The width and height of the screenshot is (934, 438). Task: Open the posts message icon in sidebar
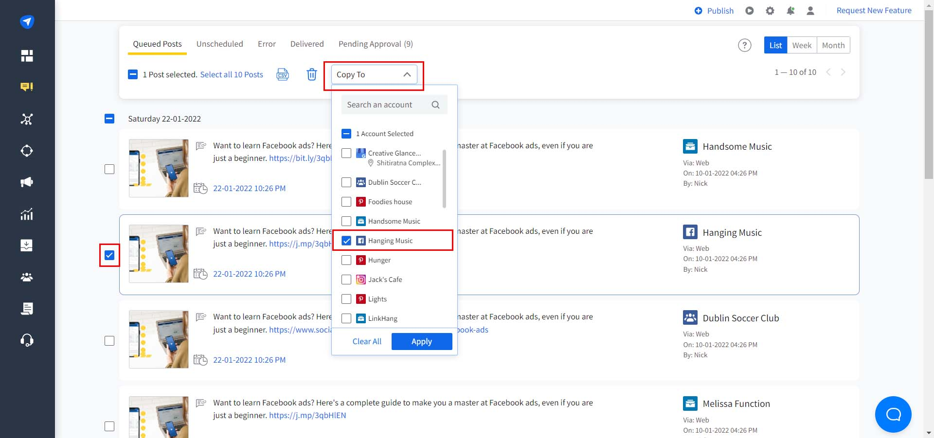pyautogui.click(x=27, y=87)
